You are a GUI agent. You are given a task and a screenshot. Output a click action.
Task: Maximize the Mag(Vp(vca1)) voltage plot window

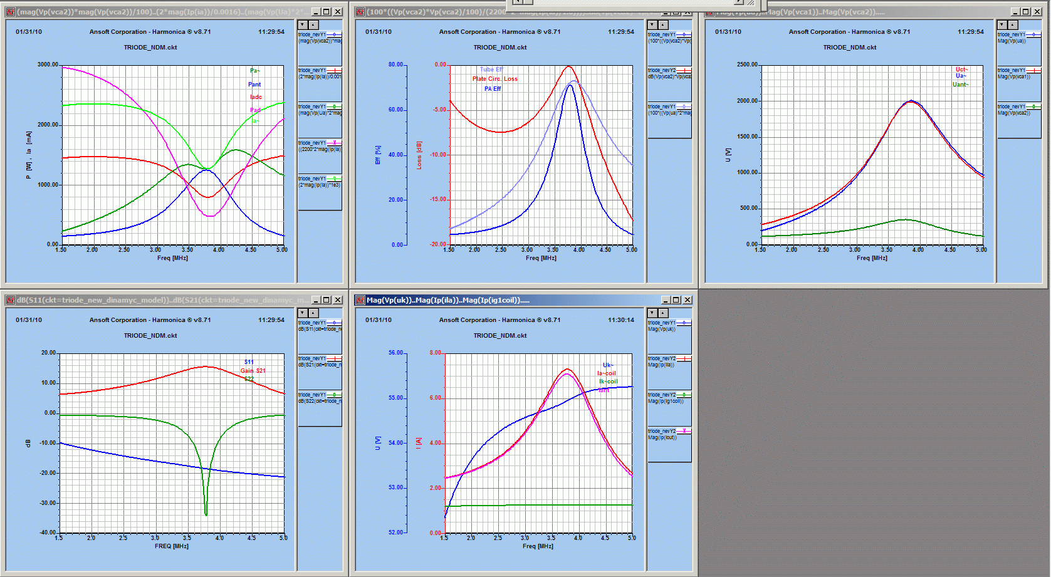(1026, 12)
